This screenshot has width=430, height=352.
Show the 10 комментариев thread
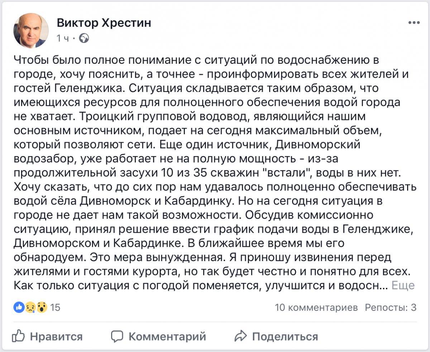pos(316,307)
